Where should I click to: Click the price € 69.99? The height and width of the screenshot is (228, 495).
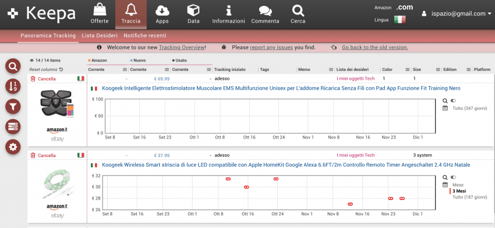coord(162,79)
